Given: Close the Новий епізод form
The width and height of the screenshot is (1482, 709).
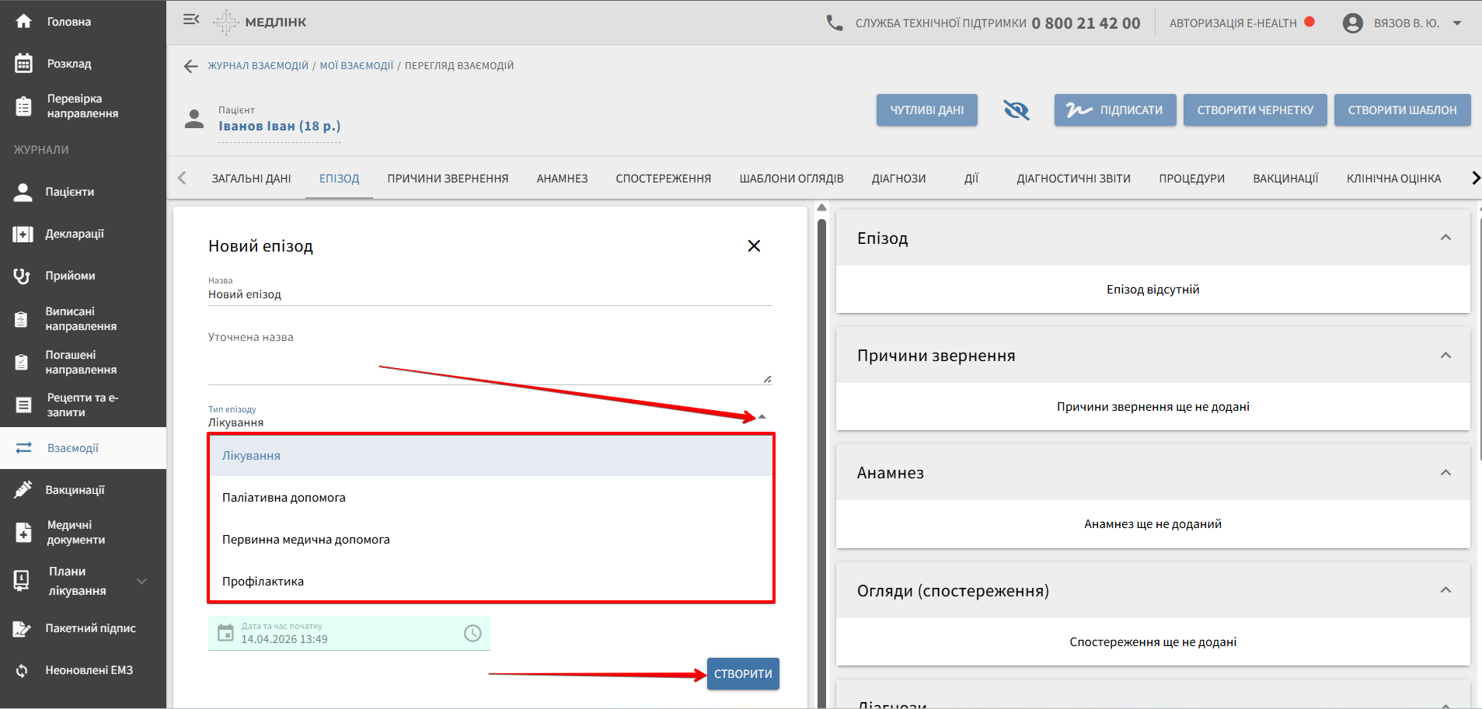Looking at the screenshot, I should pos(753,246).
